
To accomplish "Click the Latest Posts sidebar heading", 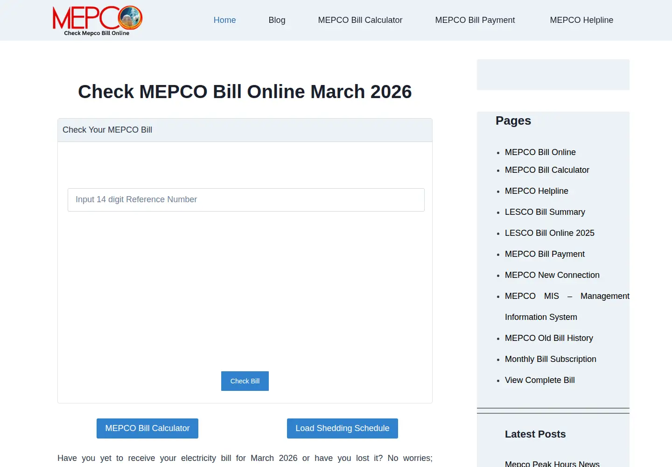I will (535, 434).
